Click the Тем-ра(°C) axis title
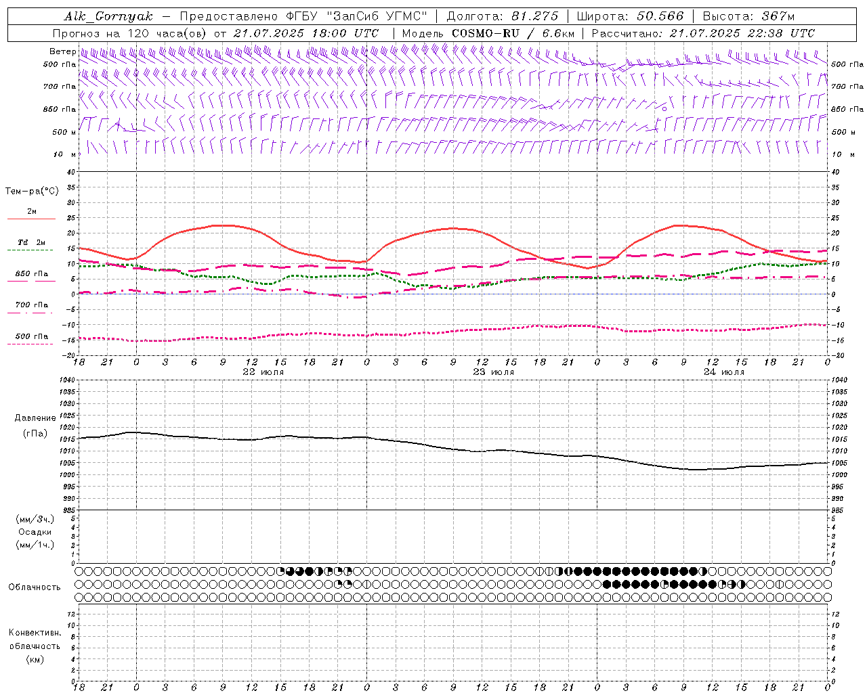The image size is (867, 693). [x=32, y=192]
